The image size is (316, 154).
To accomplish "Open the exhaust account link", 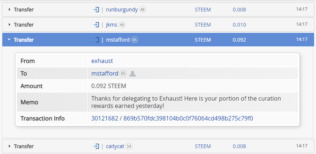I will click(x=102, y=61).
